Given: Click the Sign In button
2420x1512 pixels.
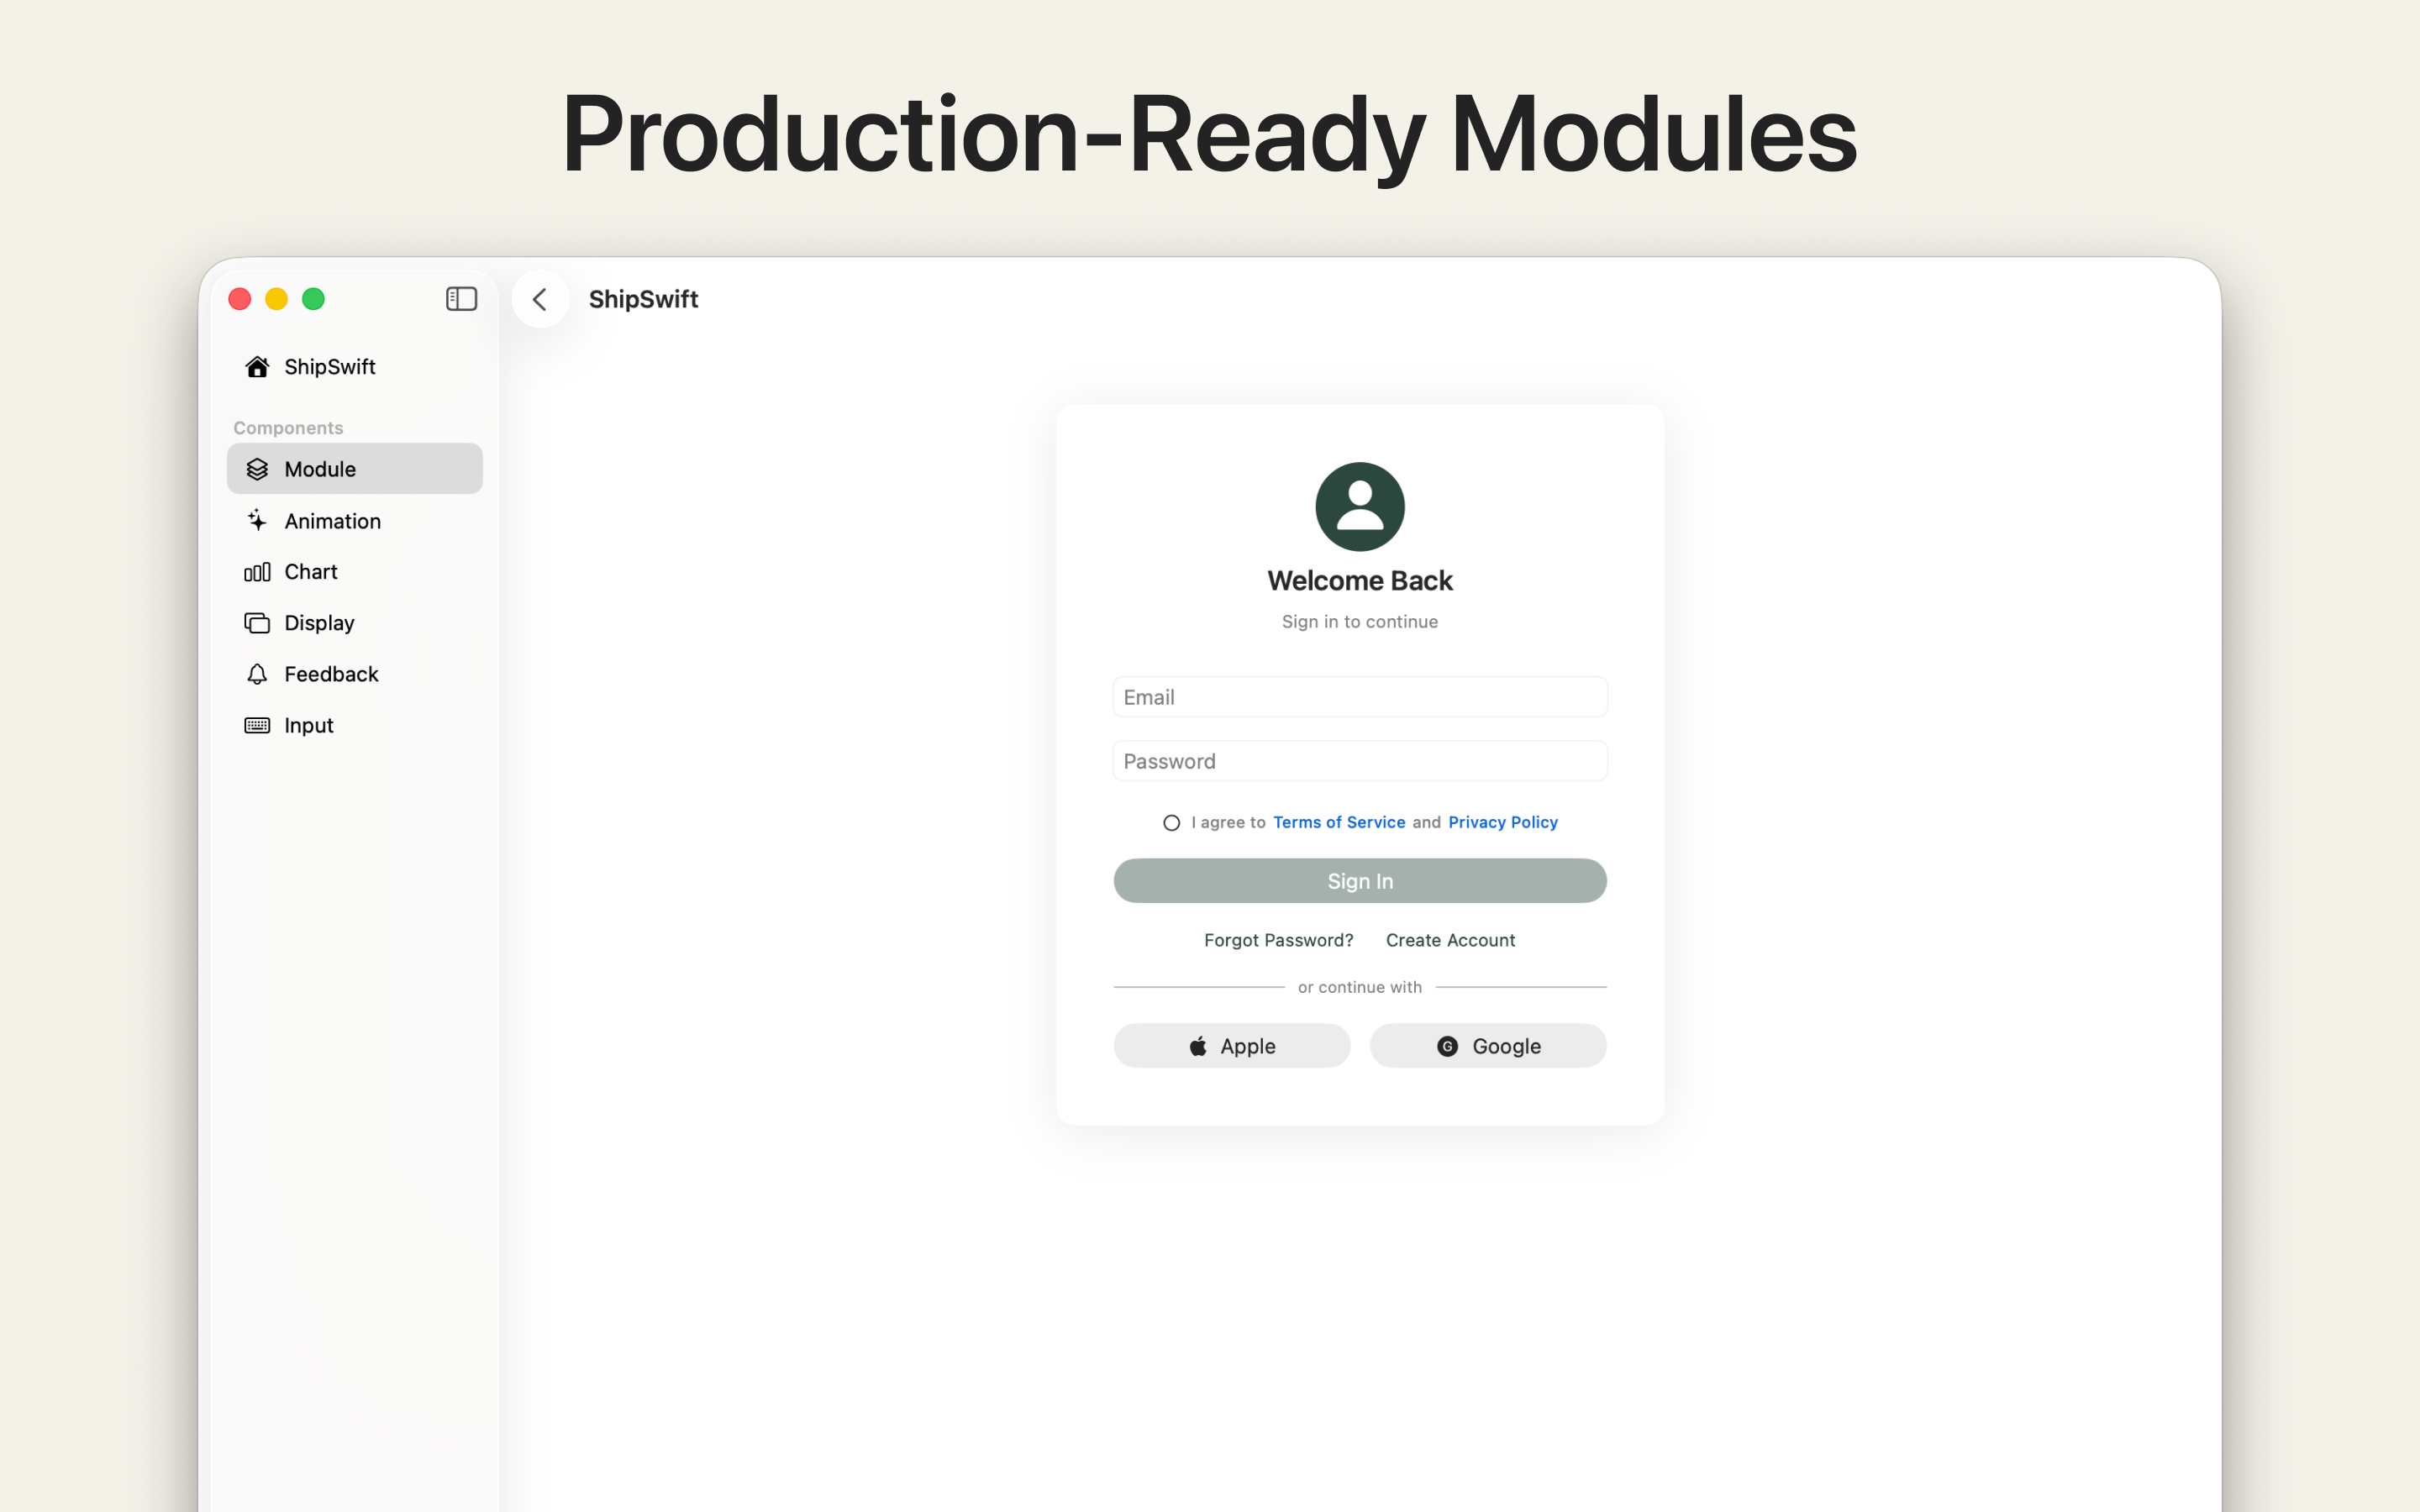Looking at the screenshot, I should pyautogui.click(x=1360, y=881).
